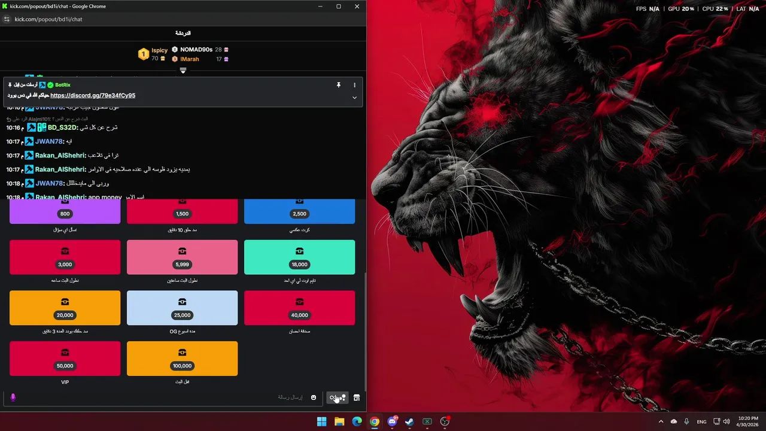Screen dimensions: 766x431
Task: Select the purple 800 points reward
Action: (65, 211)
